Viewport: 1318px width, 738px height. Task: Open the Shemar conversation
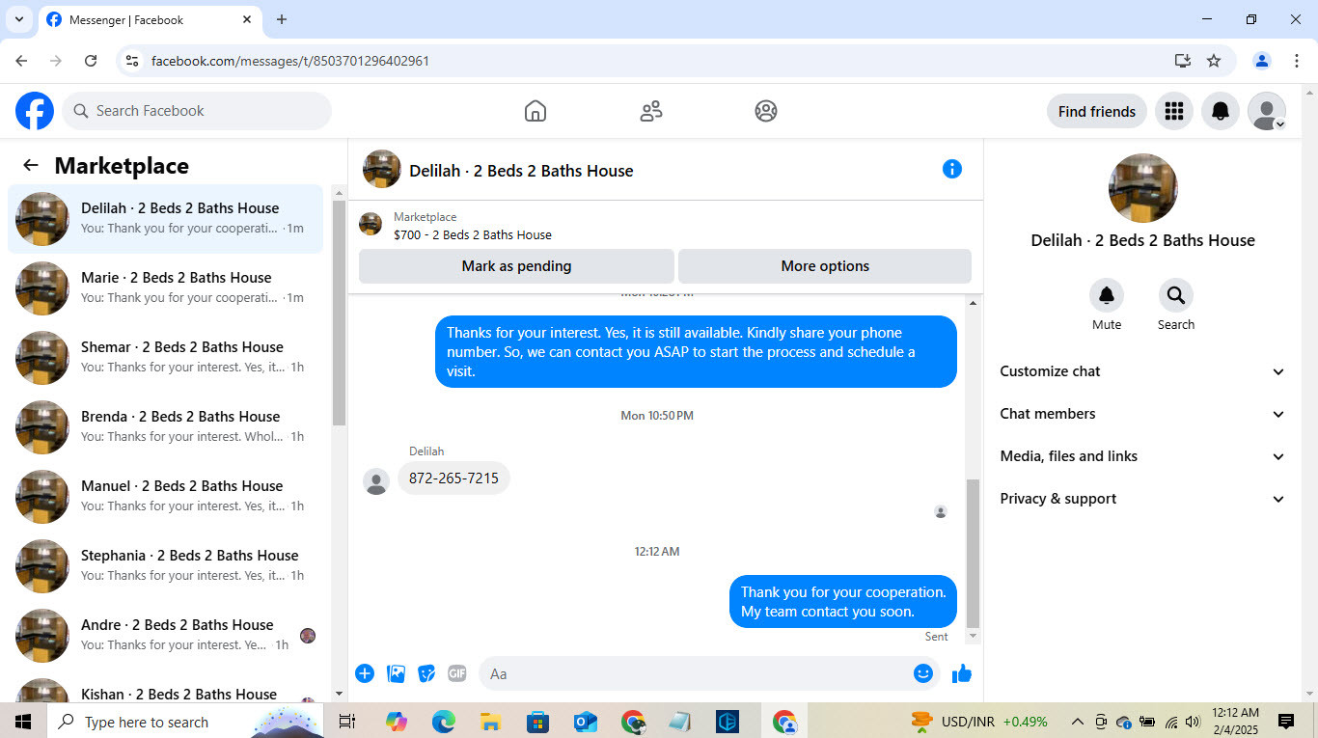coord(166,357)
